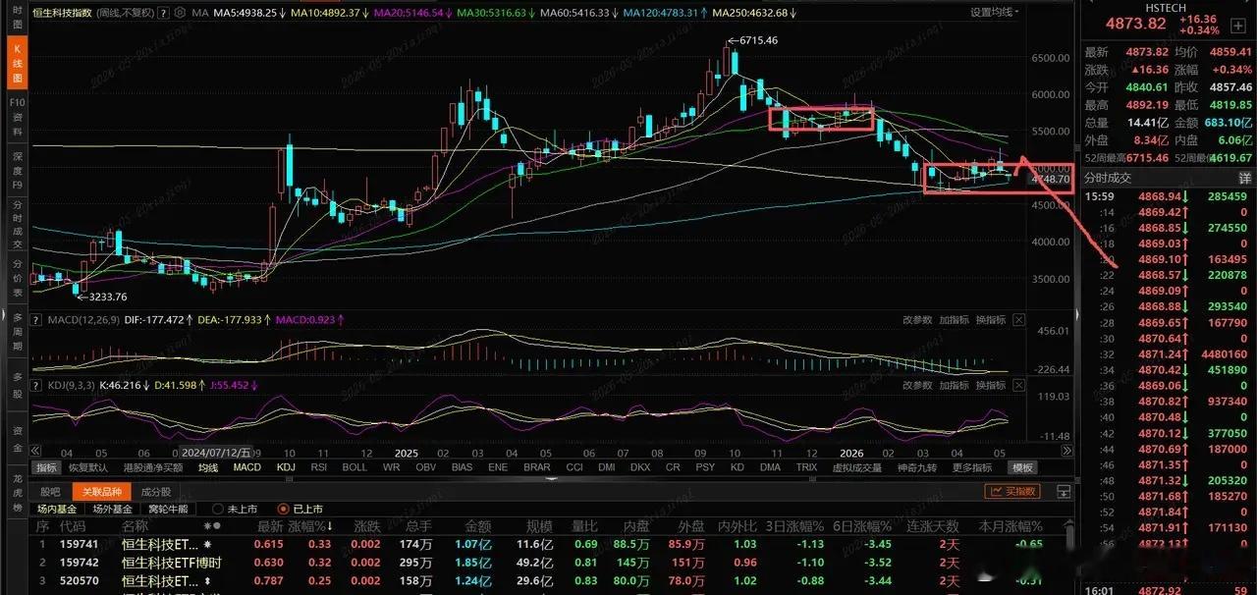
Task: Click the 买指数 button
Action: pos(1011,491)
